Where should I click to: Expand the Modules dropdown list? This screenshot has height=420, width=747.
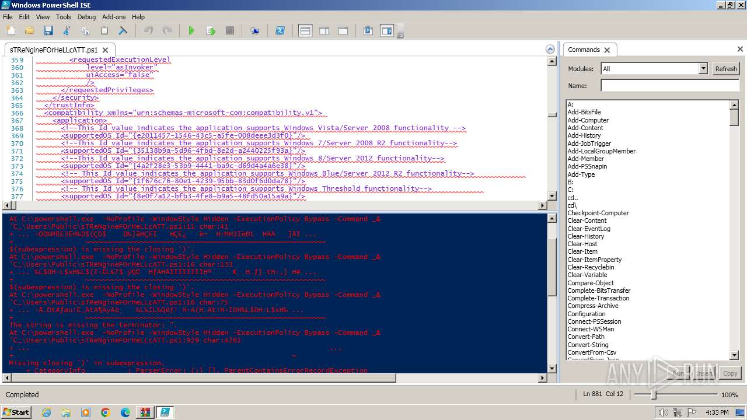[x=703, y=68]
